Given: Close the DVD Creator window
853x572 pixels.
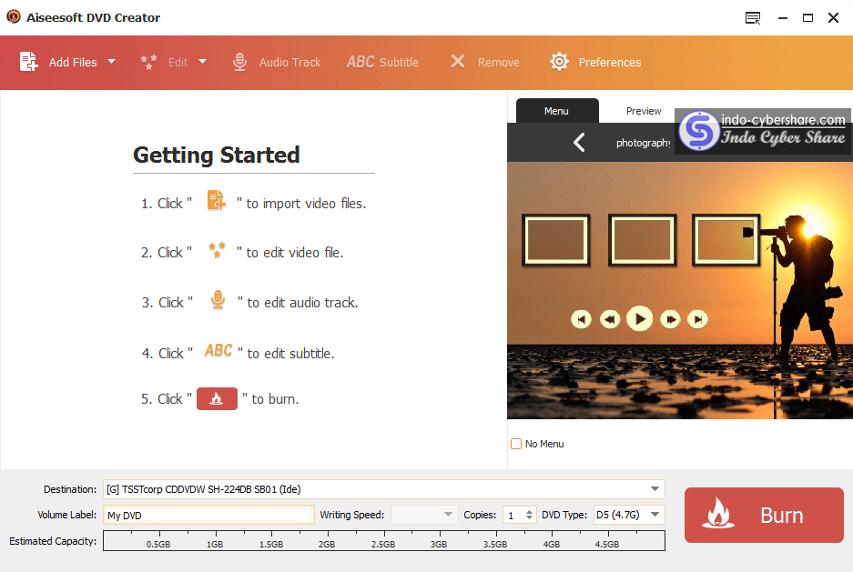Looking at the screenshot, I should pos(833,18).
